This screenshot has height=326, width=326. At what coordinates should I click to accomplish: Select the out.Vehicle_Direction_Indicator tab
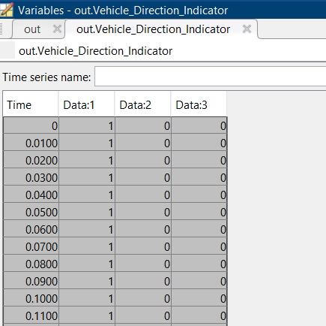point(153,29)
